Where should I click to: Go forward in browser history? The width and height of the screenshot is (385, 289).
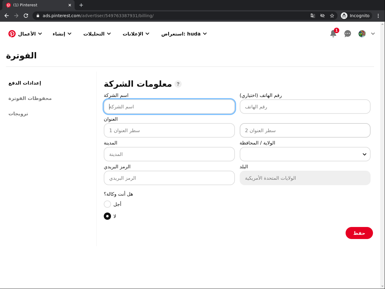point(16,16)
